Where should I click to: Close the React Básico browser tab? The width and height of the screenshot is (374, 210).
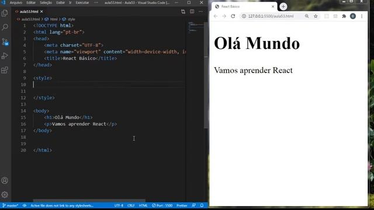273,6
